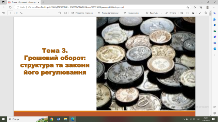Rotate the PDF page
The height and width of the screenshot is (122, 218).
click(x=60, y=13)
